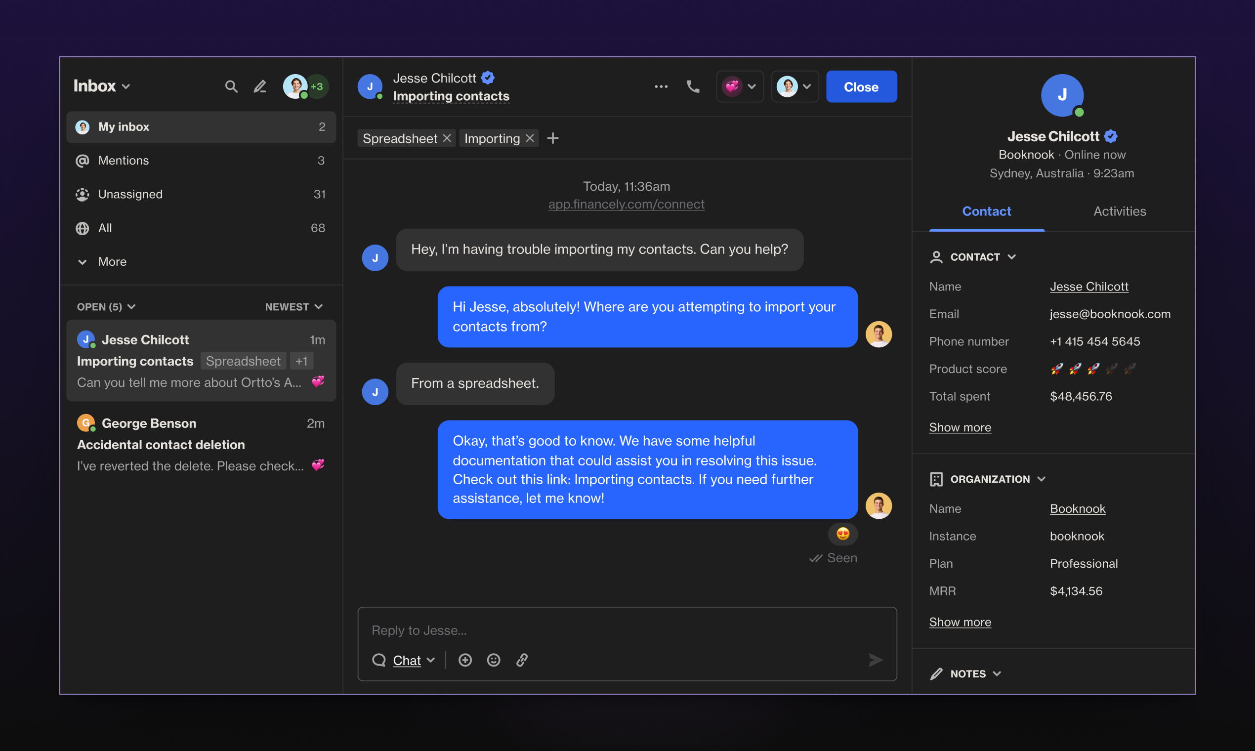Send the reply with the arrow icon
1255x751 pixels.
876,660
